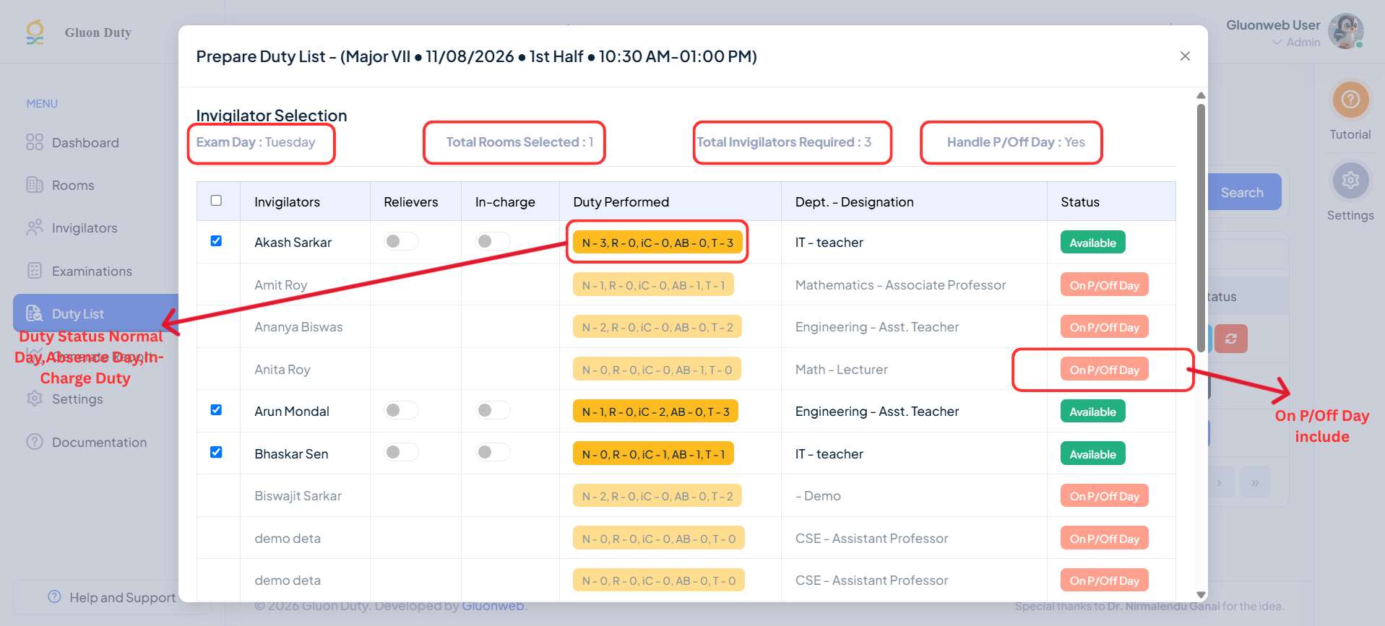Enable Reliever toggle for Bhaskar Sen
Viewport: 1385px width, 626px height.
tap(401, 452)
